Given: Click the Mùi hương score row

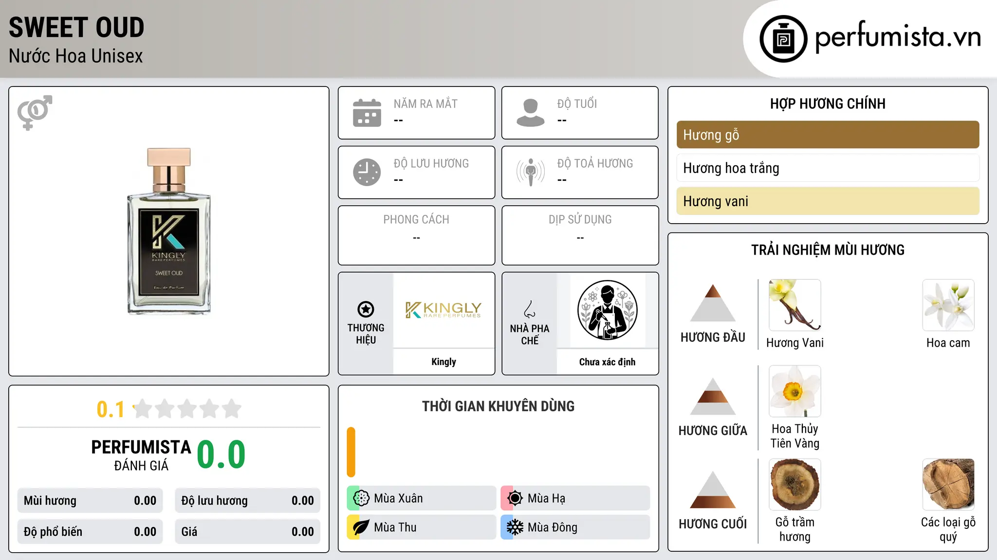Looking at the screenshot, I should pos(90,501).
